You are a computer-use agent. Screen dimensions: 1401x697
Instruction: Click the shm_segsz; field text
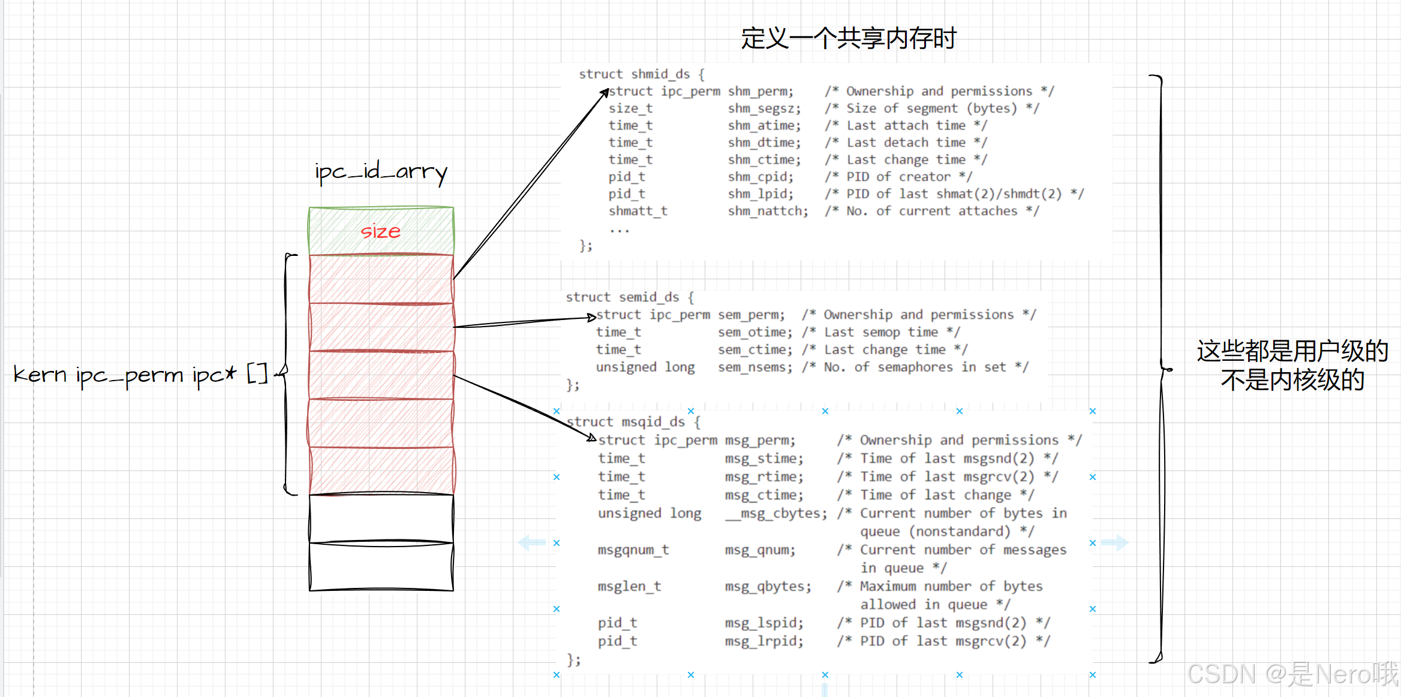pos(764,108)
